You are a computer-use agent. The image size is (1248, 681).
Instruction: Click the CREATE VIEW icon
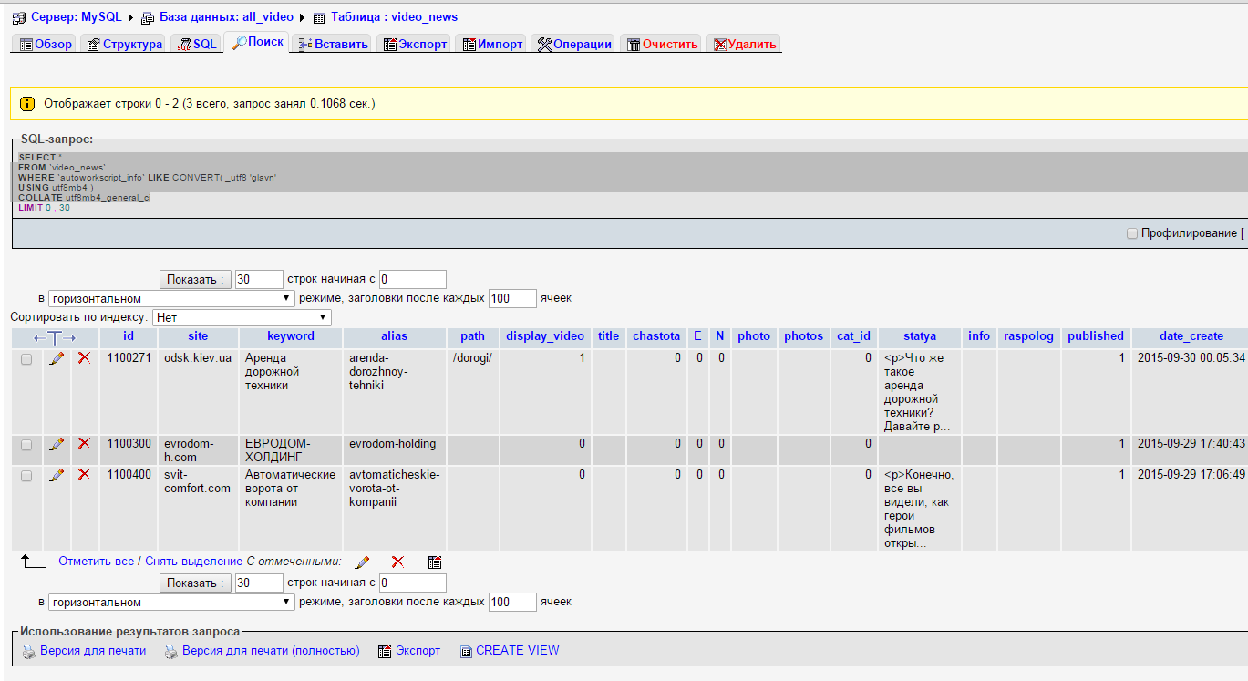coord(466,651)
